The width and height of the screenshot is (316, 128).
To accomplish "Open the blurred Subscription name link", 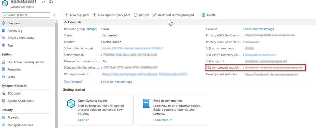I will 133,48.
